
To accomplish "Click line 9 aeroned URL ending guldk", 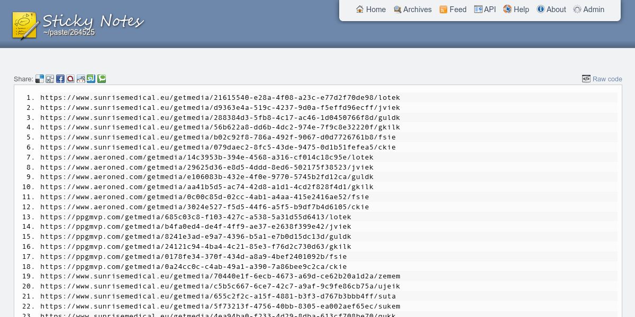I will tap(207, 177).
